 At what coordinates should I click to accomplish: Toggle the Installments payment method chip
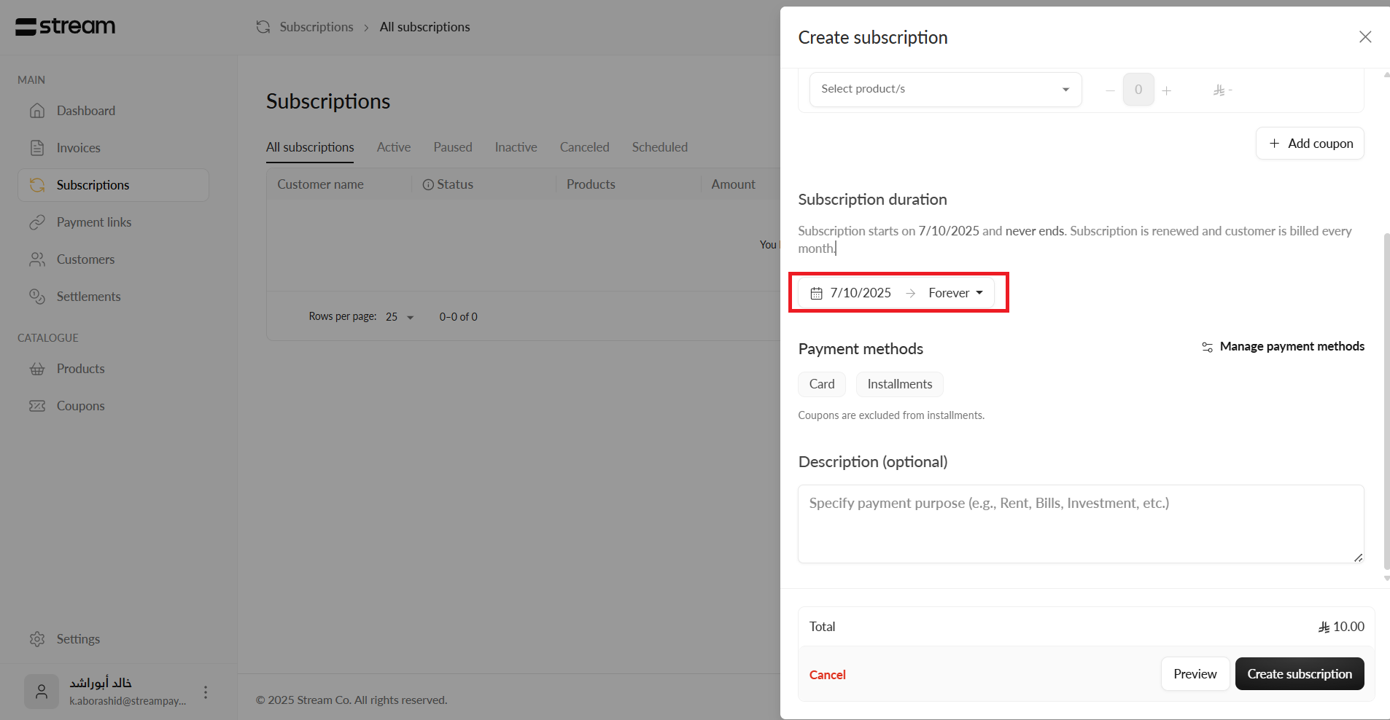tap(899, 384)
